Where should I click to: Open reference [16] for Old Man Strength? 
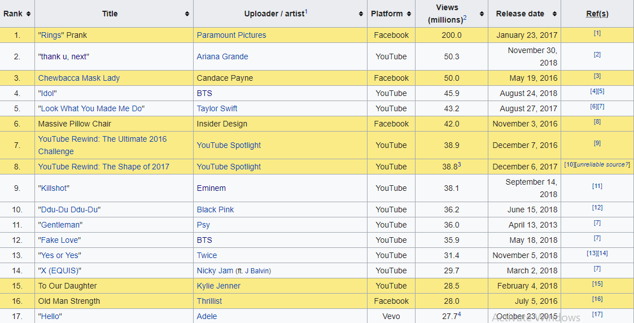597,299
